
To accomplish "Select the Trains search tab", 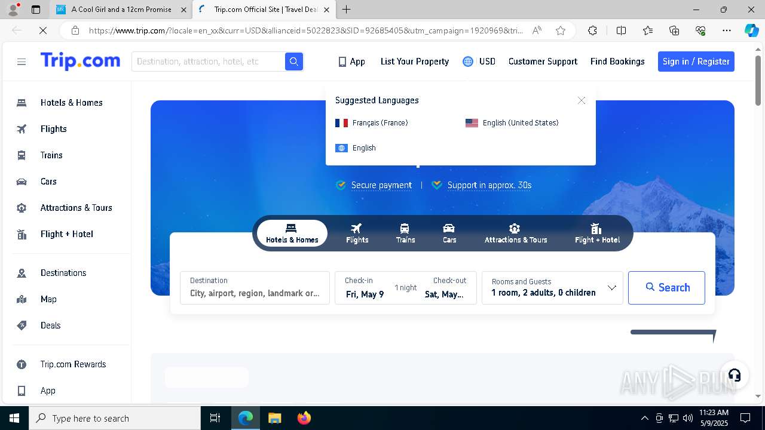I will tap(405, 234).
